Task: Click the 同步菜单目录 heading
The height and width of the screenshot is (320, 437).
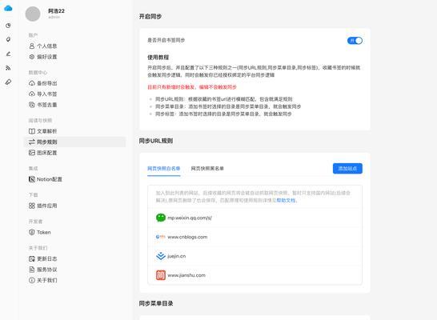Action: (x=156, y=303)
